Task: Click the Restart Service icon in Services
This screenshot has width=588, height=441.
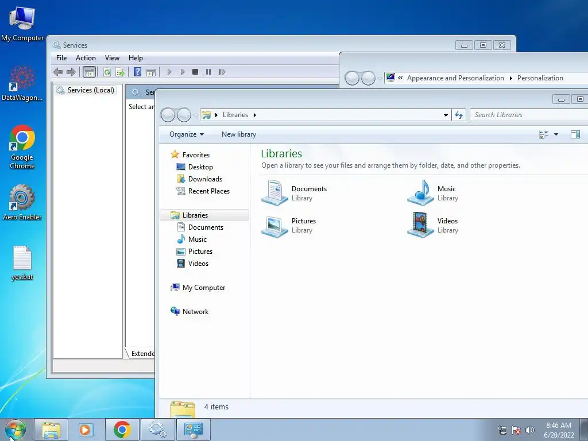Action: 222,72
